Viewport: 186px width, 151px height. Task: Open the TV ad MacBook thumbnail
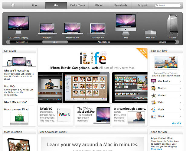point(19,118)
